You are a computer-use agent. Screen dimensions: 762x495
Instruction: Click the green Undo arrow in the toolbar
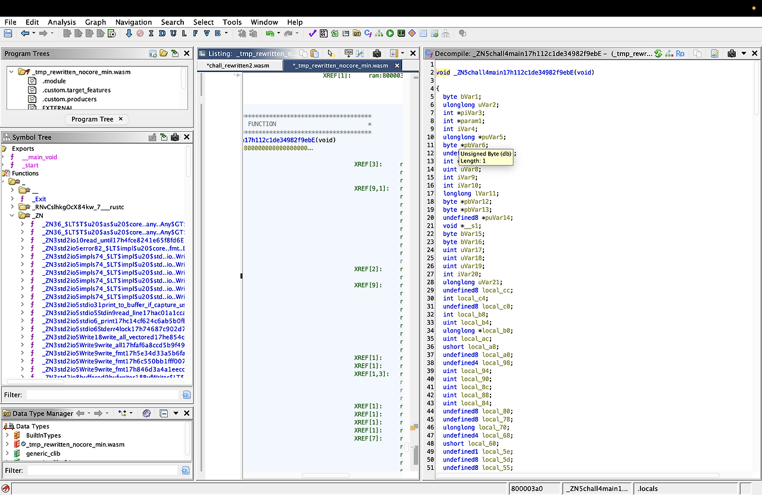pyautogui.click(x=270, y=33)
